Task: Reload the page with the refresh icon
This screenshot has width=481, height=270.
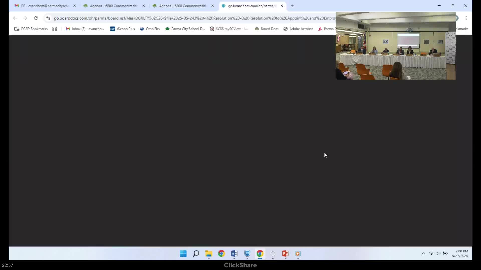Action: [x=36, y=18]
